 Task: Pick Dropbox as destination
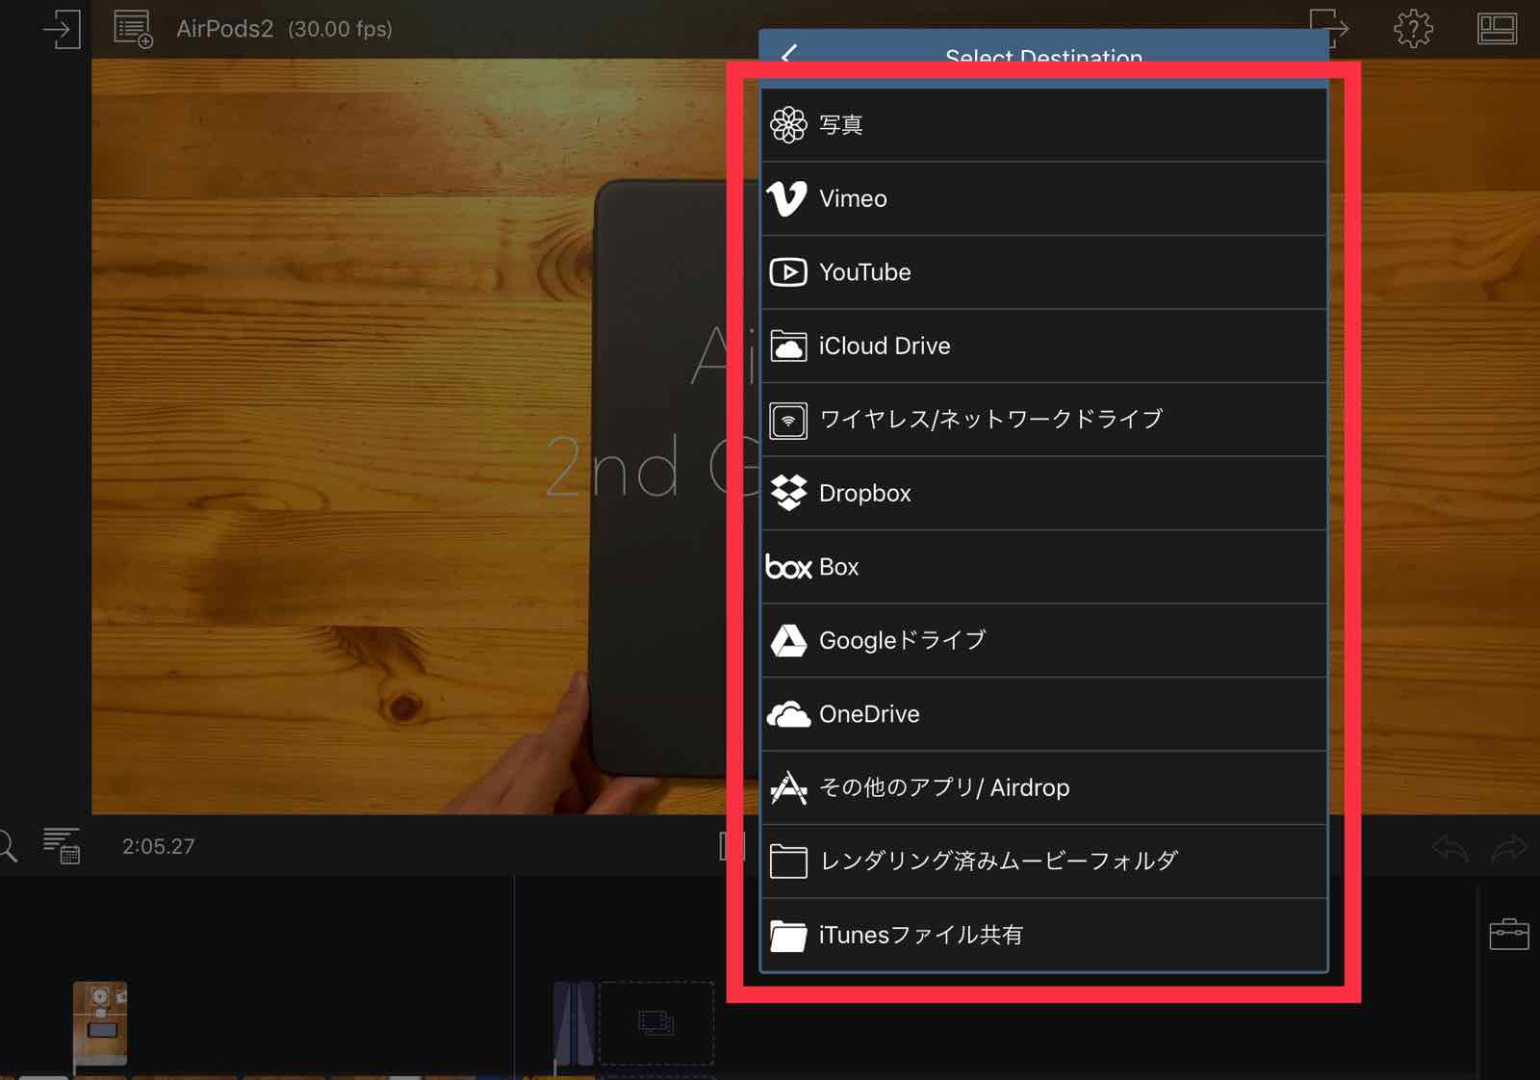[1043, 493]
